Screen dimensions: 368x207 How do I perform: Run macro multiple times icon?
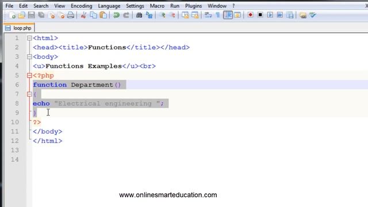280,16
